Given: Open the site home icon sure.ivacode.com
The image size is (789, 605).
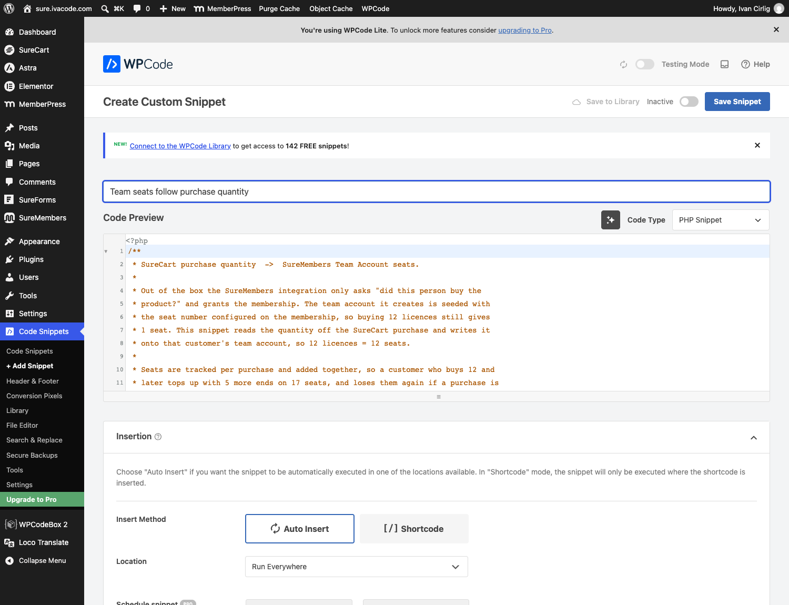Looking at the screenshot, I should click(58, 8).
